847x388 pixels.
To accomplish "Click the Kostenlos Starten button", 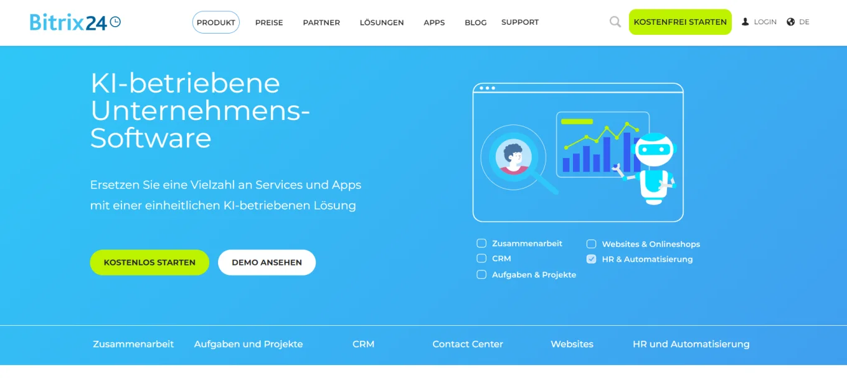I will tap(149, 262).
